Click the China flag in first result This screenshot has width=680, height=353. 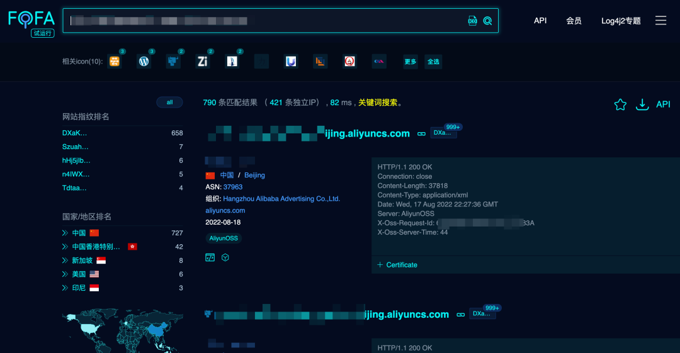coord(210,176)
